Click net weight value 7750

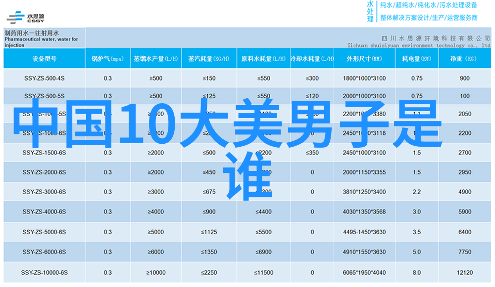point(465,252)
